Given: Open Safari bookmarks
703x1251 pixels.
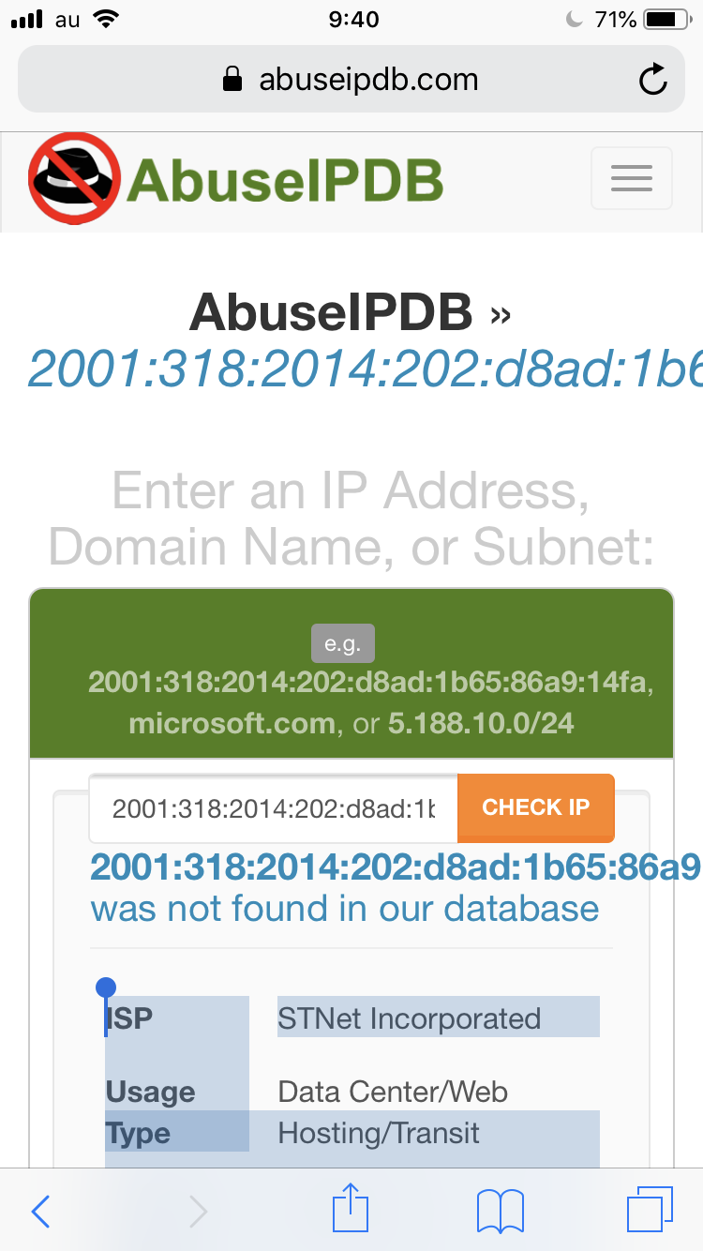Looking at the screenshot, I should [x=500, y=1212].
